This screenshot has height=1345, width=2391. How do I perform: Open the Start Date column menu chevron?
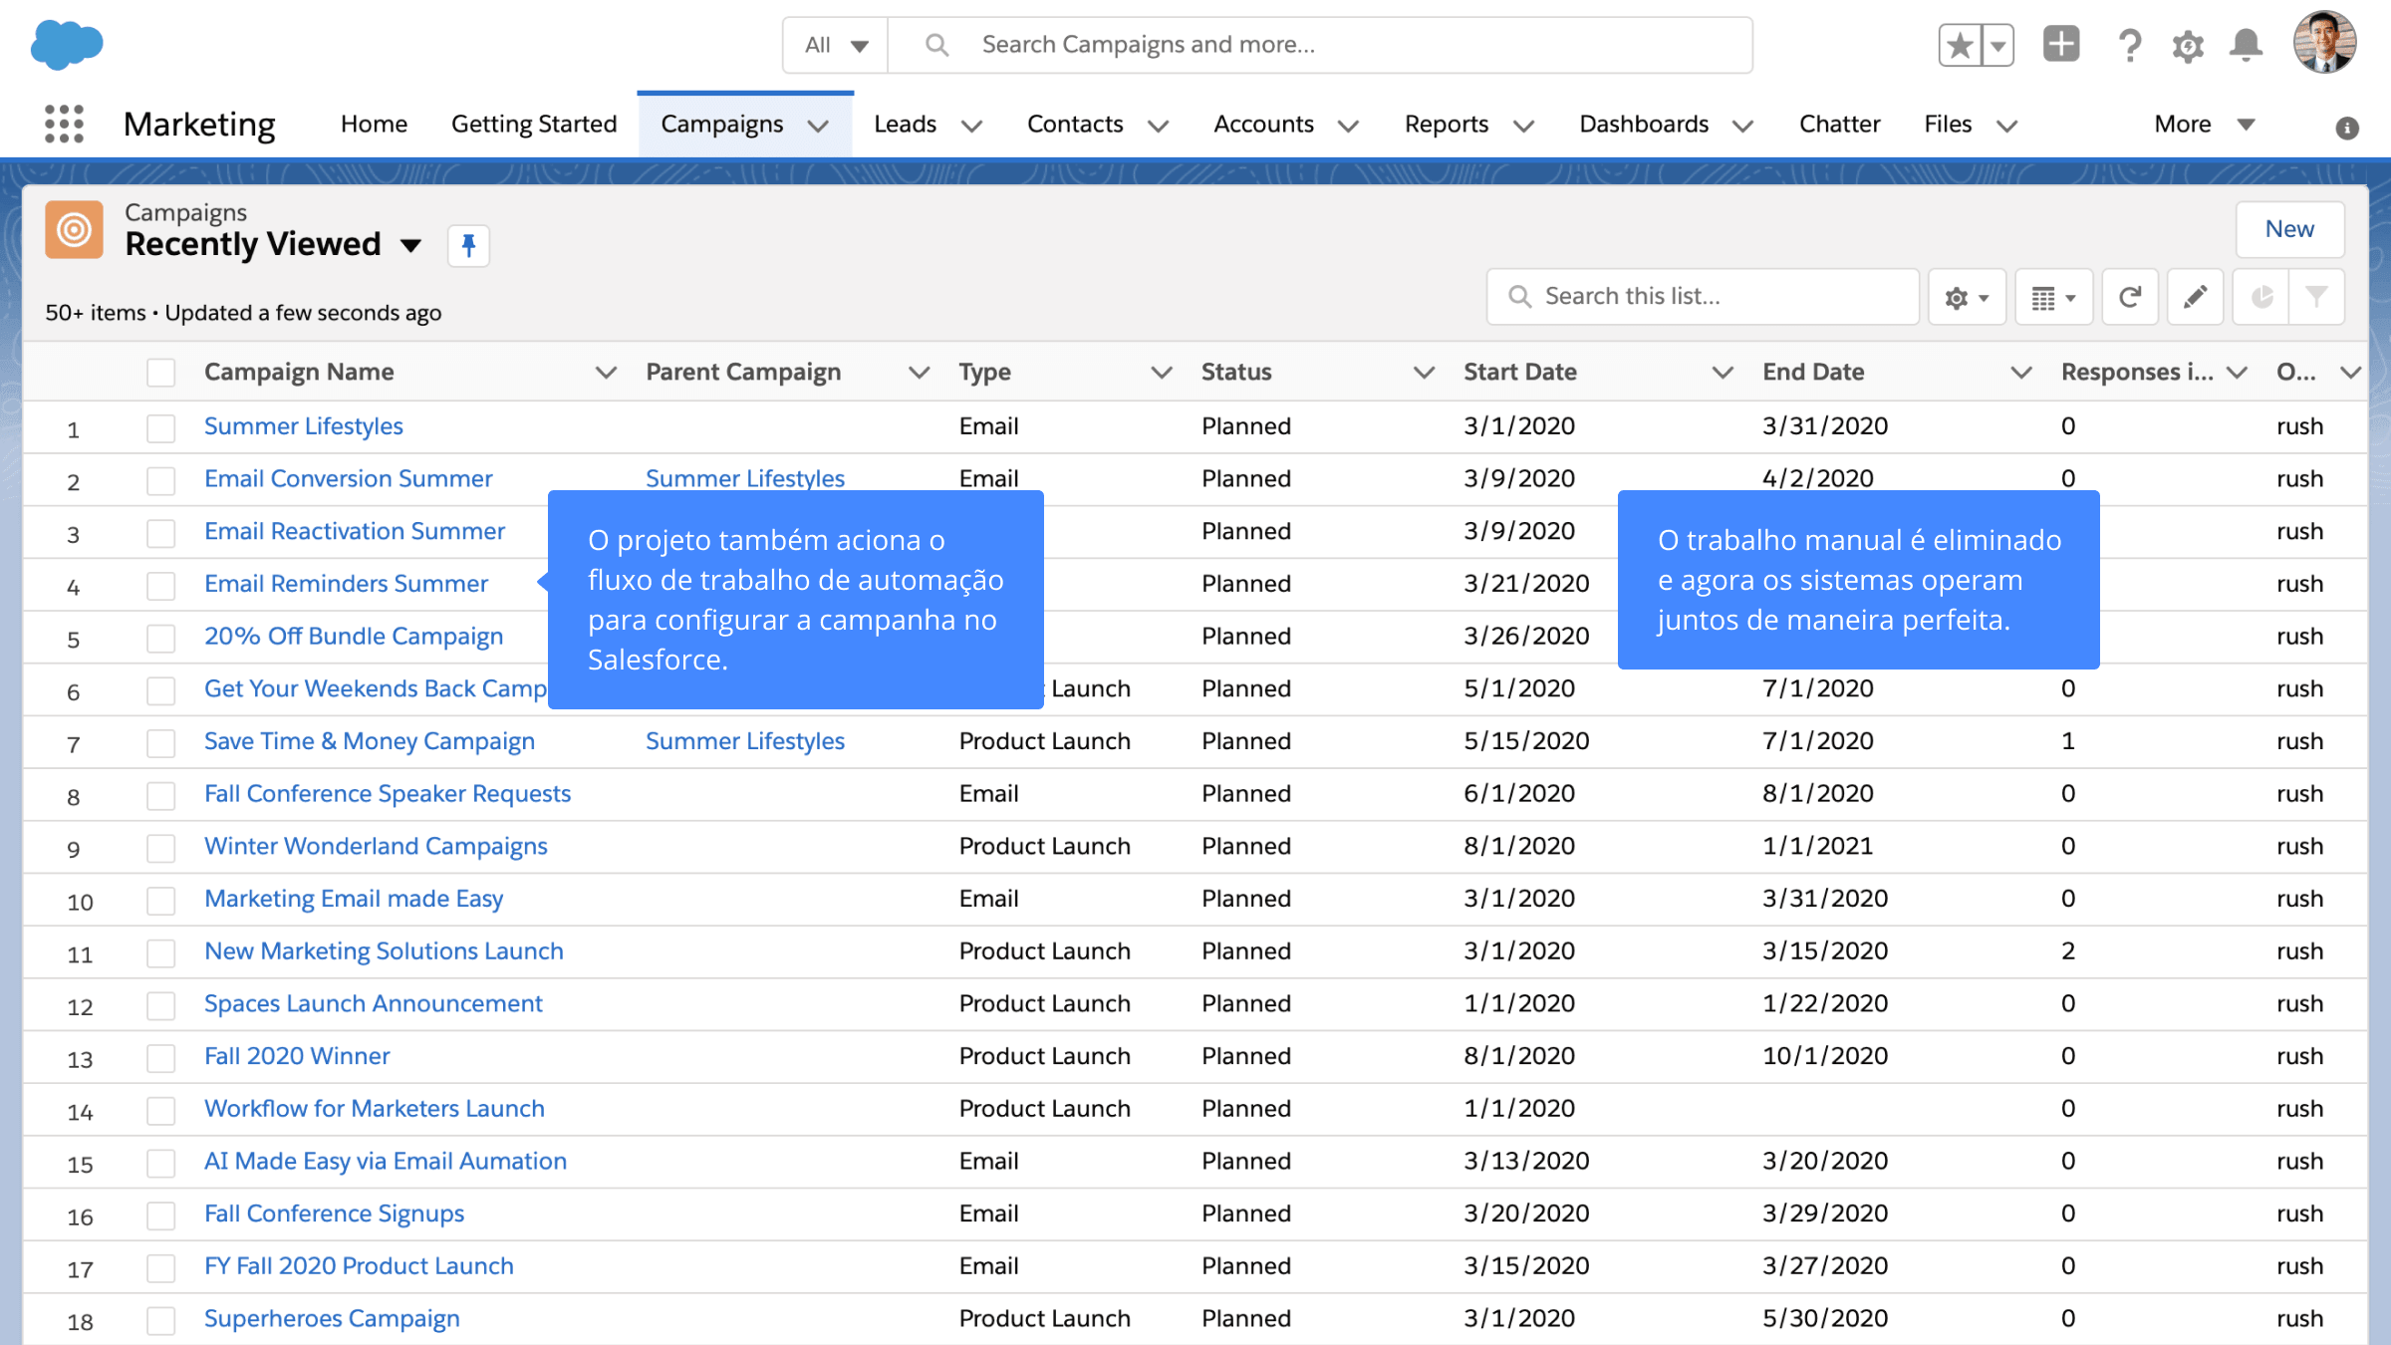[1722, 373]
